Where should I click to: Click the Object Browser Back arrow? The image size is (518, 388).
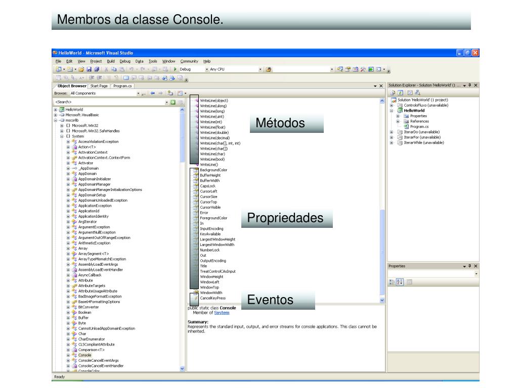[153, 93]
